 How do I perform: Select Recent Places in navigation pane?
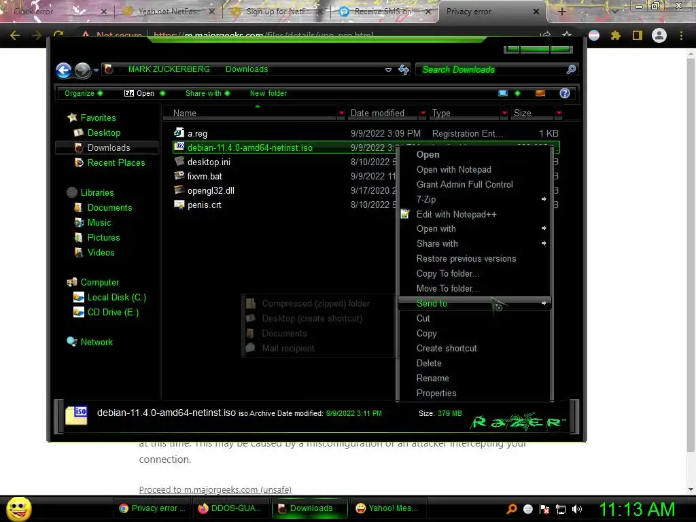tap(116, 163)
